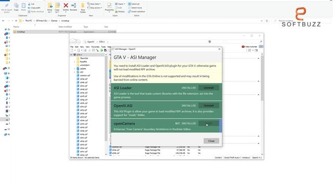
Task: Sort Explorer list by Date modified
Action: [x=65, y=26]
